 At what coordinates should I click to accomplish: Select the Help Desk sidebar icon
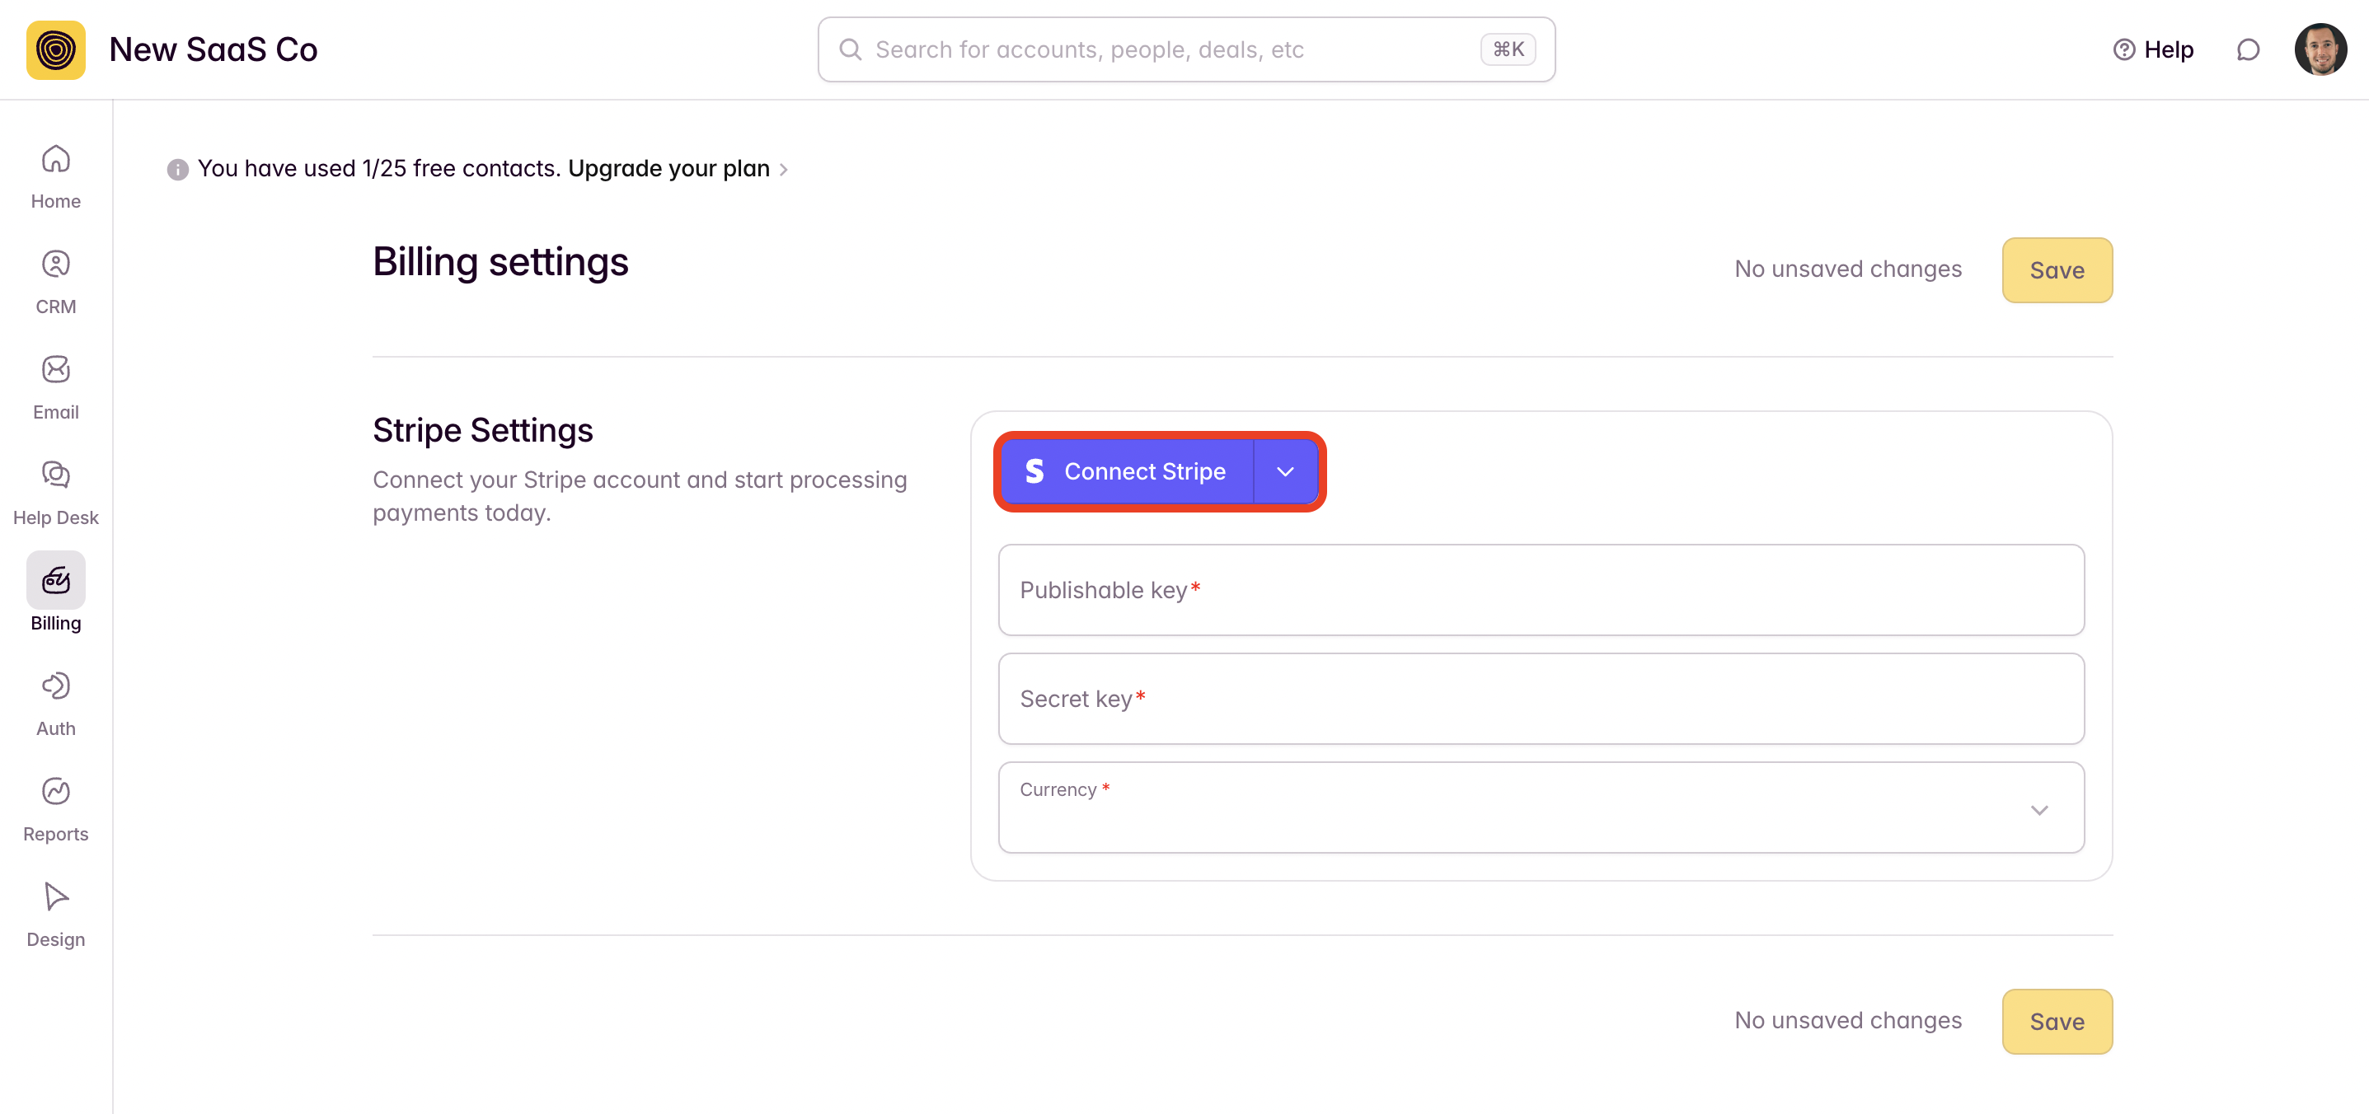click(55, 475)
